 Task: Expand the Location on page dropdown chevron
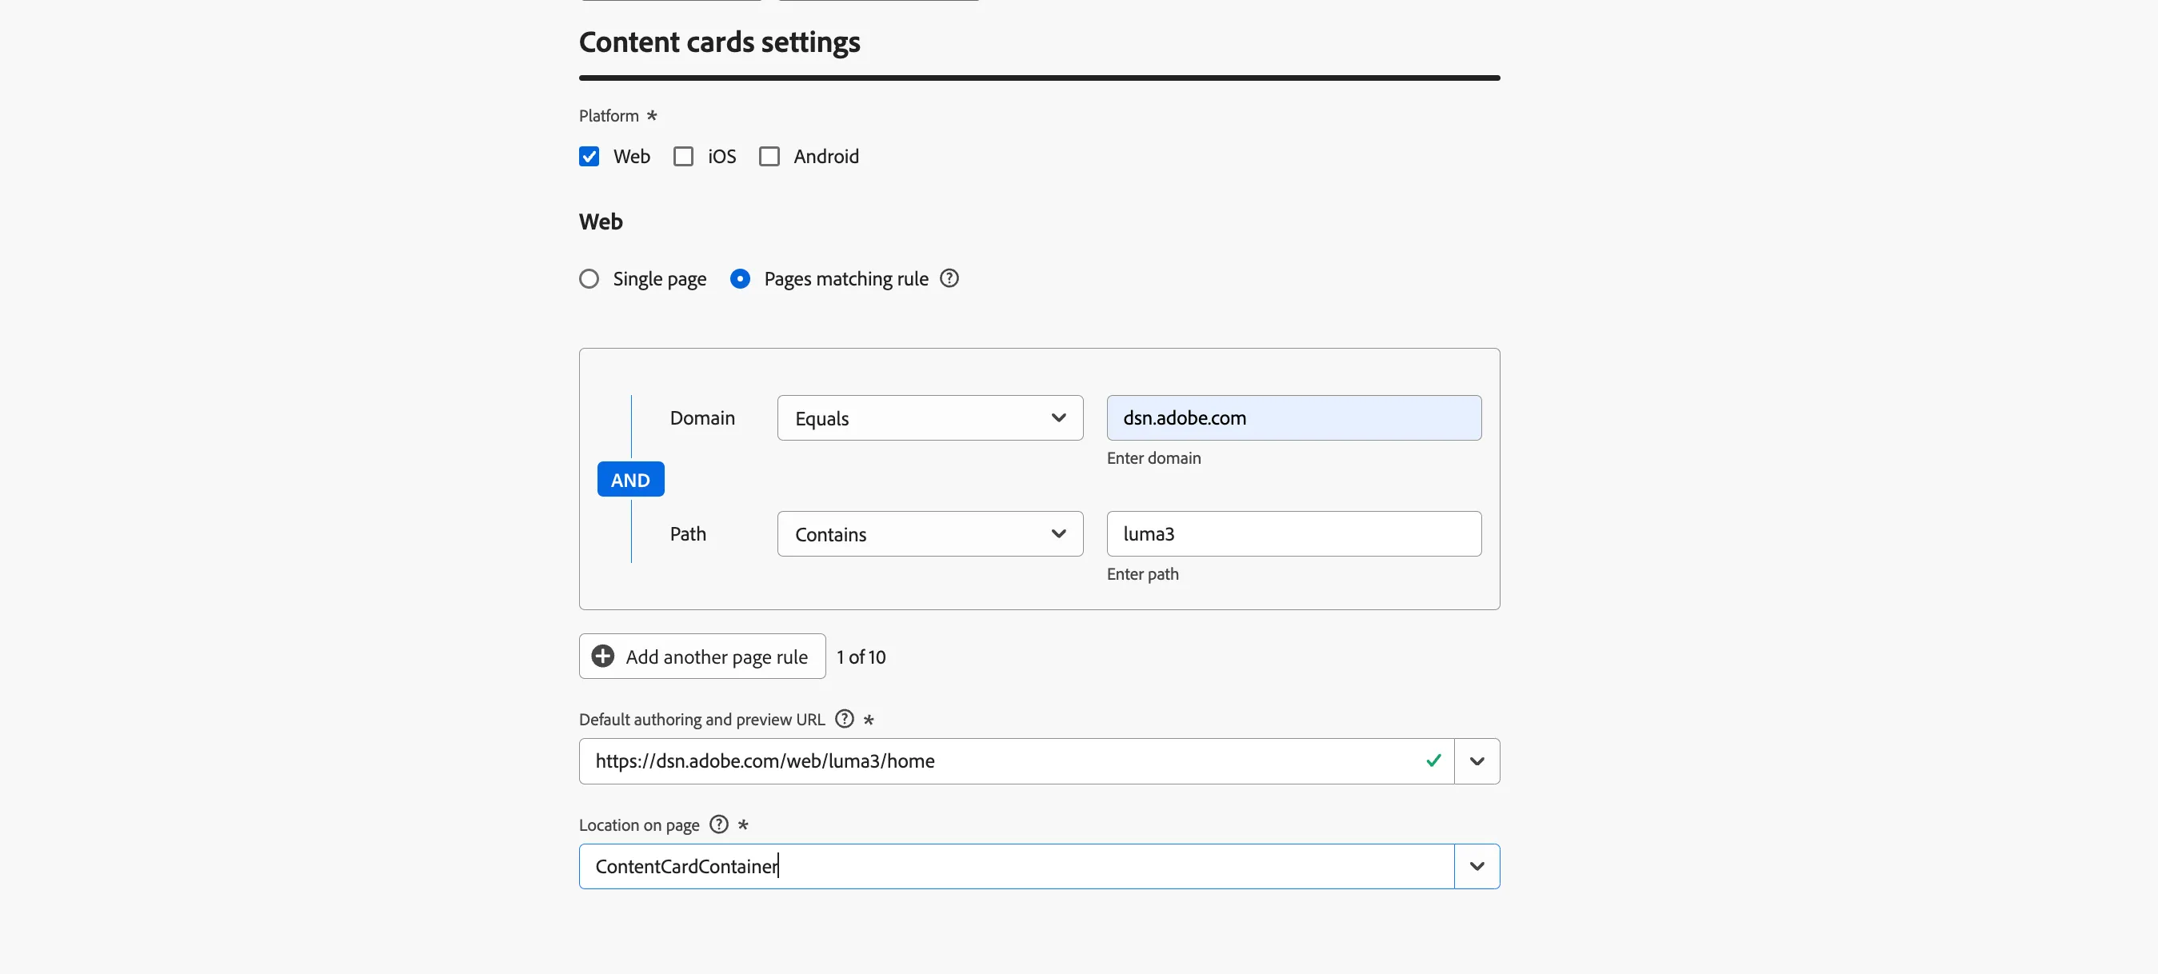coord(1477,867)
